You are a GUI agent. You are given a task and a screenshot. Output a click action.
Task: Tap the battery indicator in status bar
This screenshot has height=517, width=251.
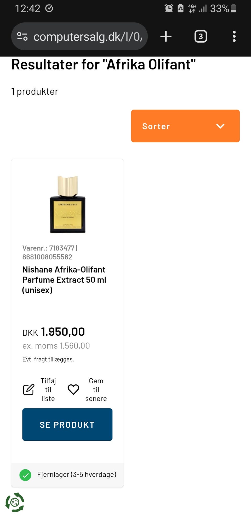(234, 8)
